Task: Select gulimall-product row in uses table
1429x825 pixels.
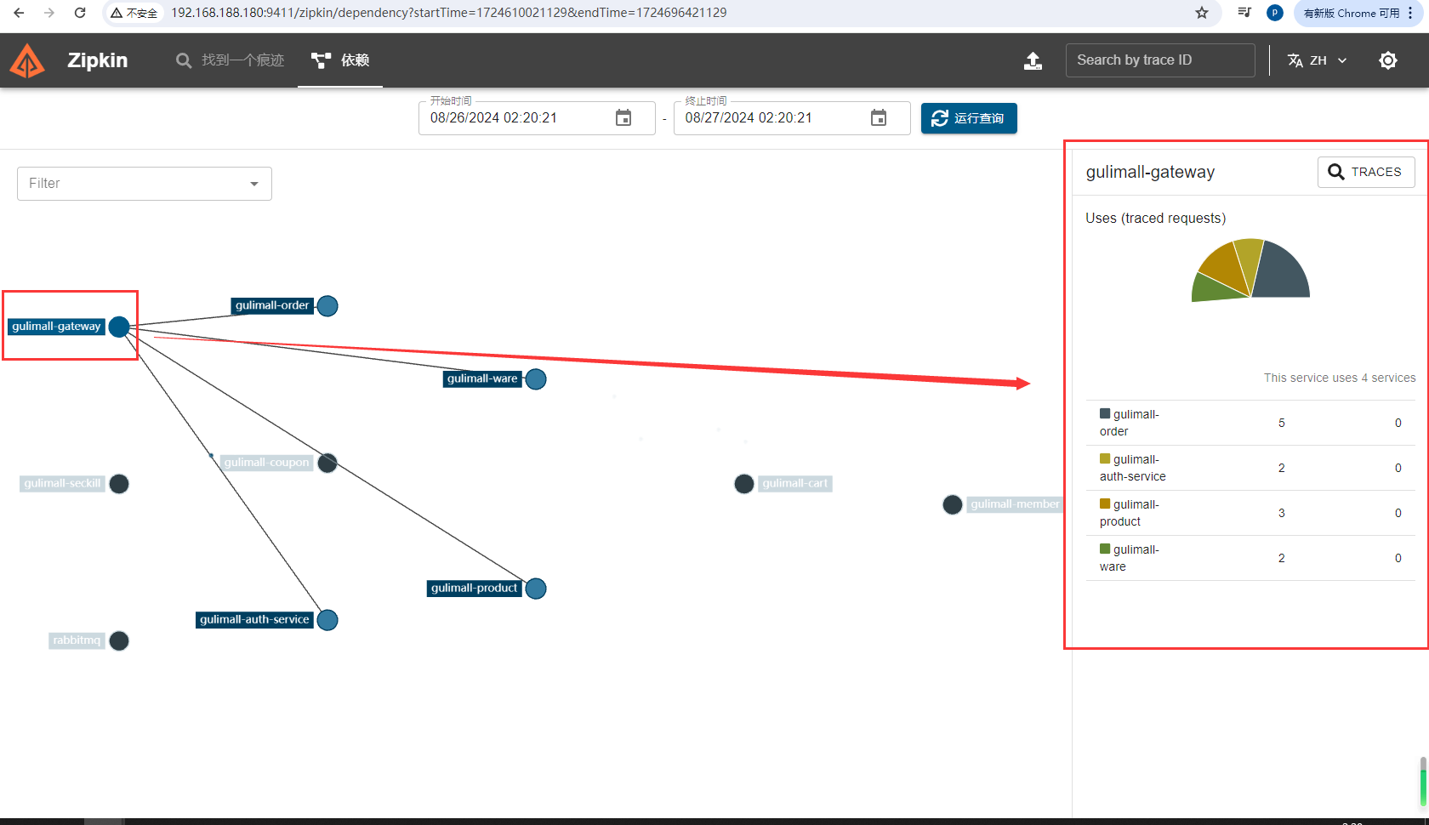Action: 1250,513
